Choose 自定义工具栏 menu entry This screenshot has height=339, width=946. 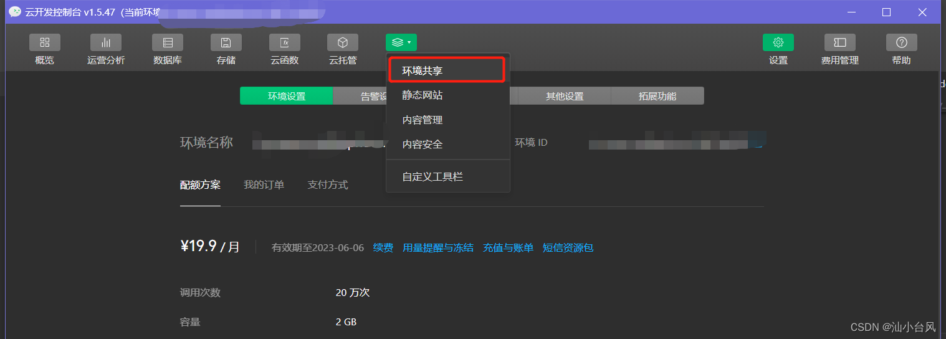[448, 177]
